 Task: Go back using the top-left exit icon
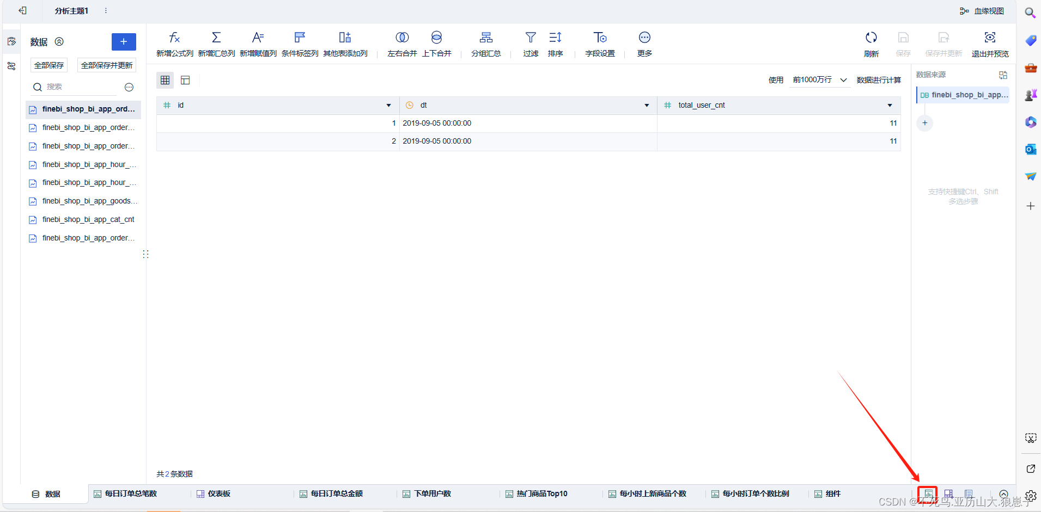pos(22,10)
